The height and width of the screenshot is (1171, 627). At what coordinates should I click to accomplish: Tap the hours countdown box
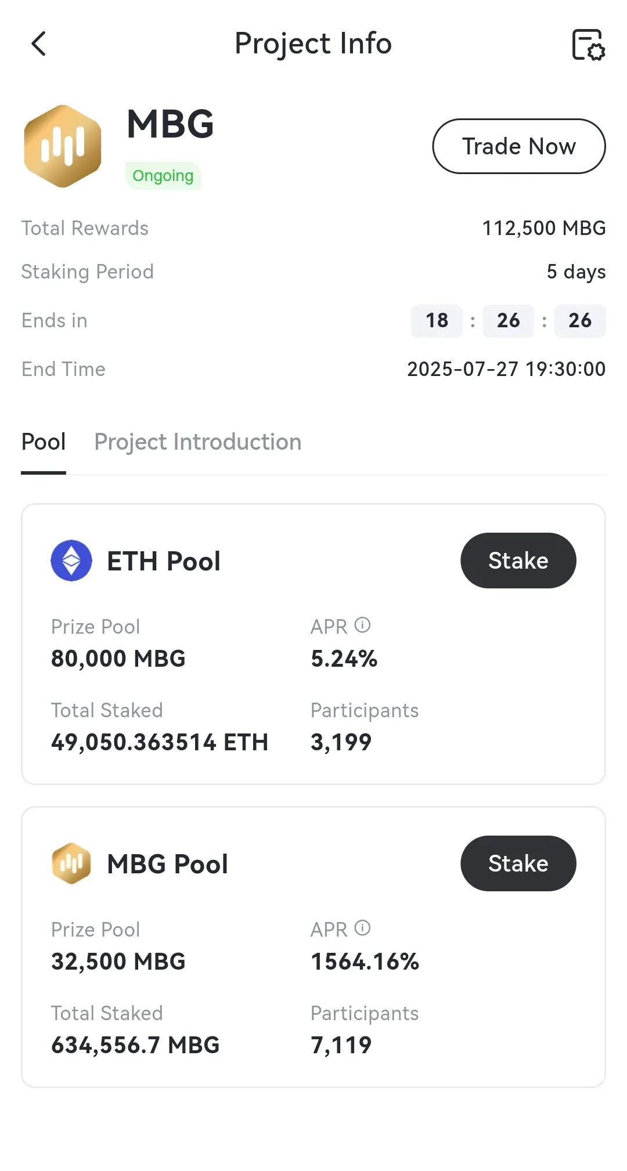point(437,320)
